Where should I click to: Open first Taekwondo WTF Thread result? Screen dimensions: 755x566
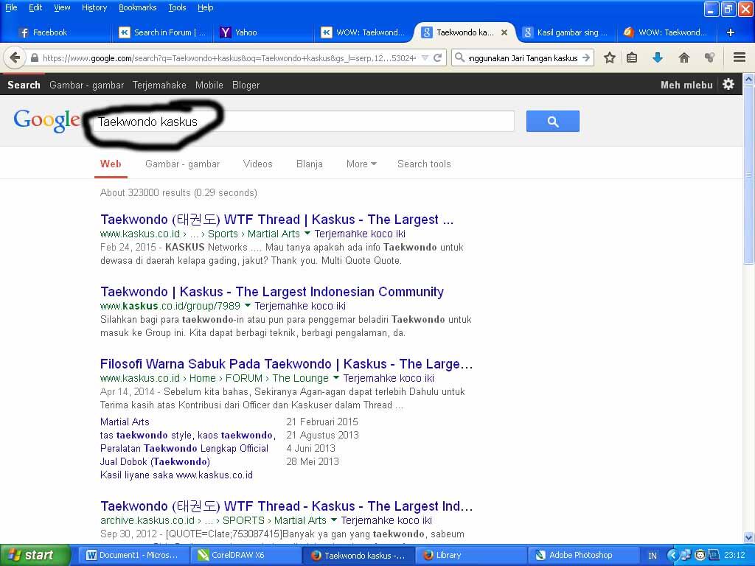pyautogui.click(x=277, y=220)
